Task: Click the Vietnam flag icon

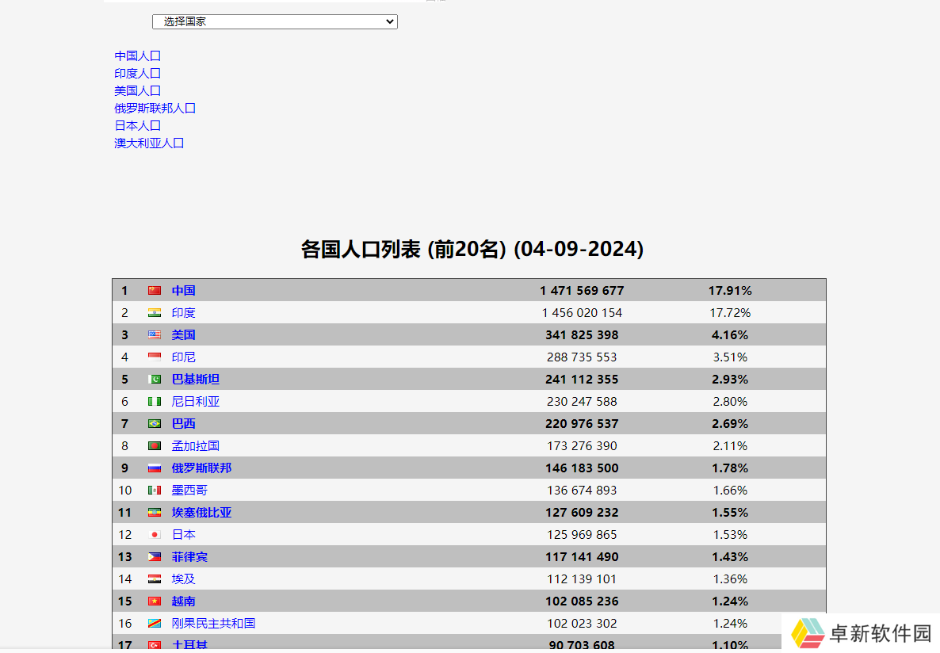Action: [155, 601]
